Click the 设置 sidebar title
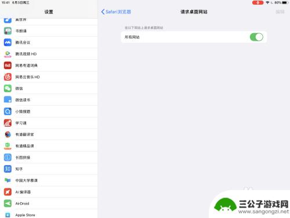The width and height of the screenshot is (290, 218). tap(49, 12)
